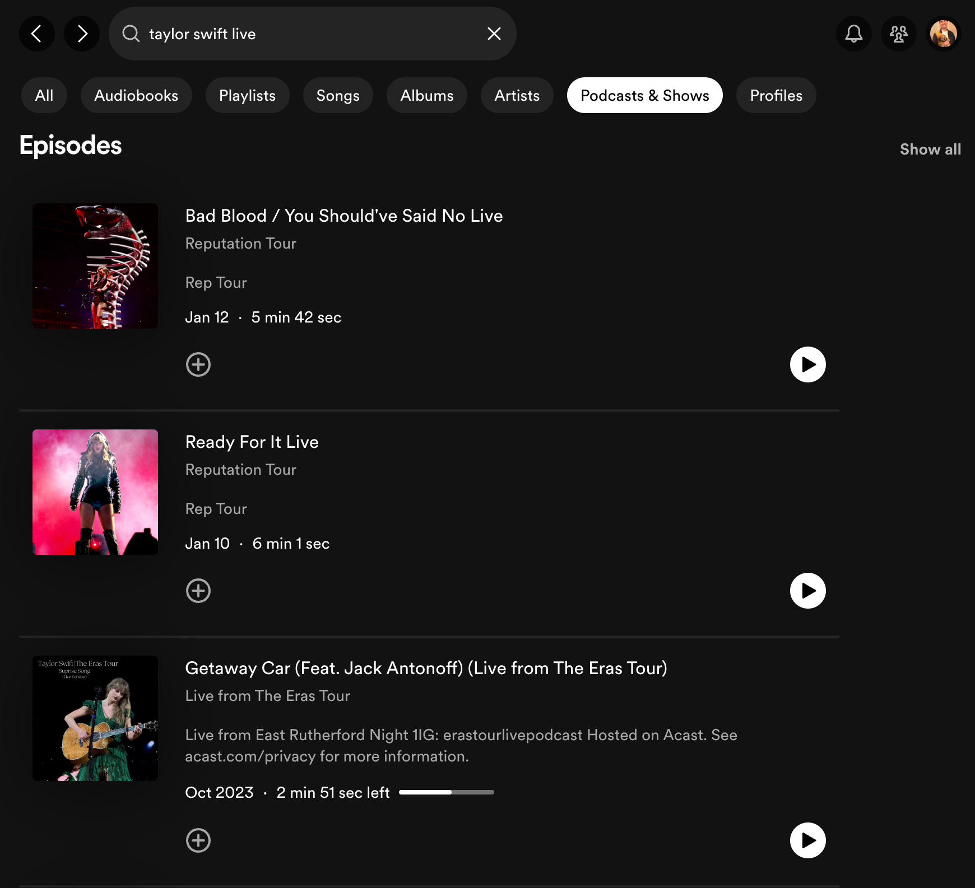Click the search magnifier icon
Screen dimensions: 975x888
131,34
